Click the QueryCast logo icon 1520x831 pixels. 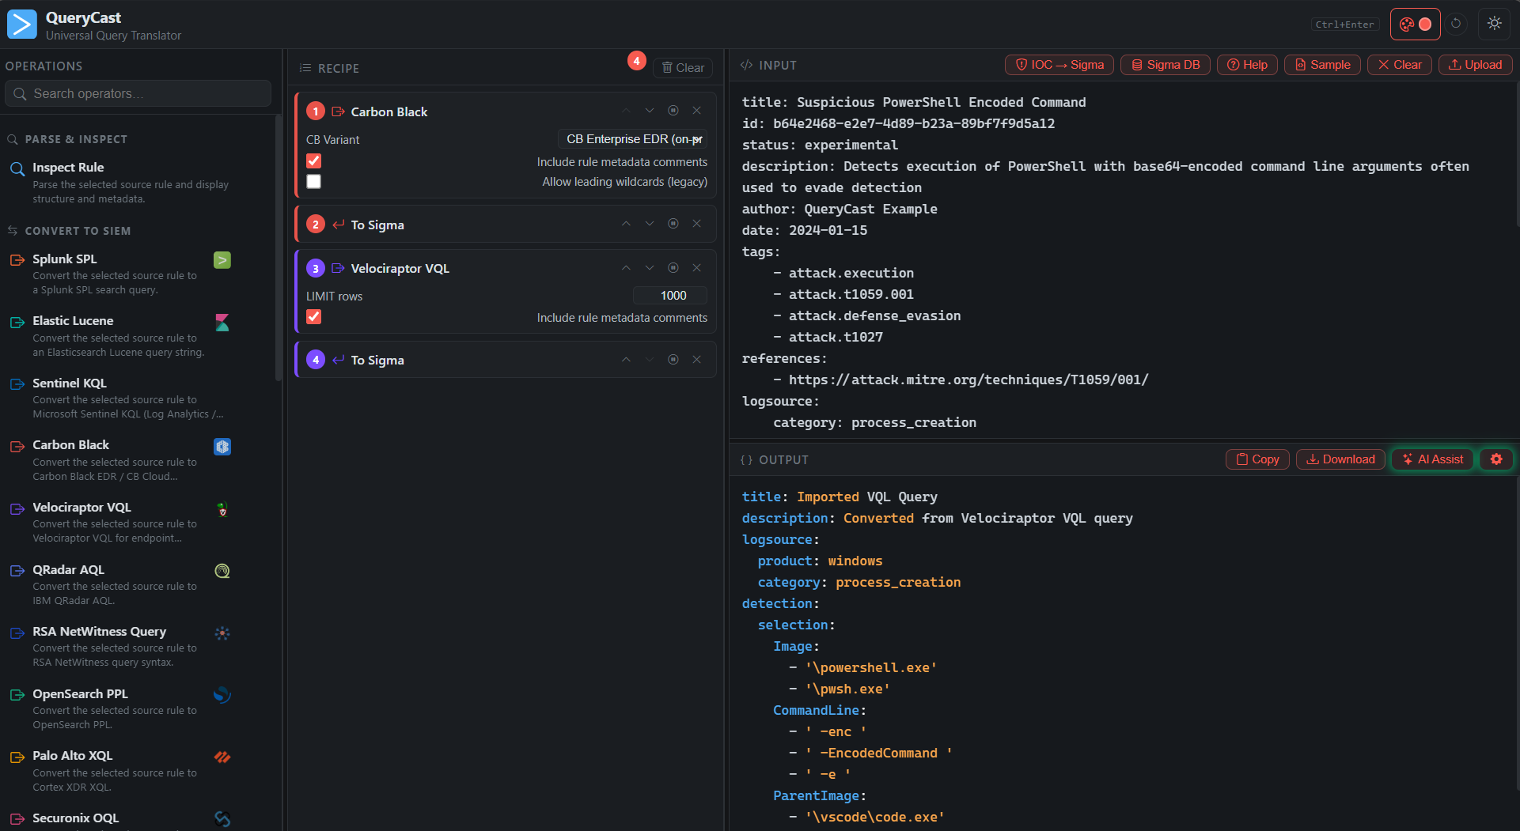(x=22, y=25)
